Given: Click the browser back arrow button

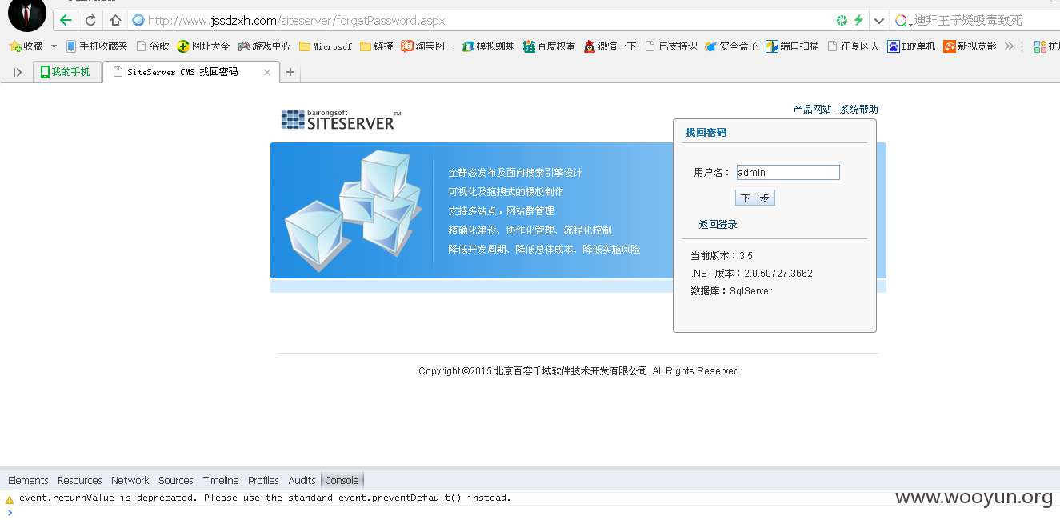Looking at the screenshot, I should pyautogui.click(x=66, y=20).
